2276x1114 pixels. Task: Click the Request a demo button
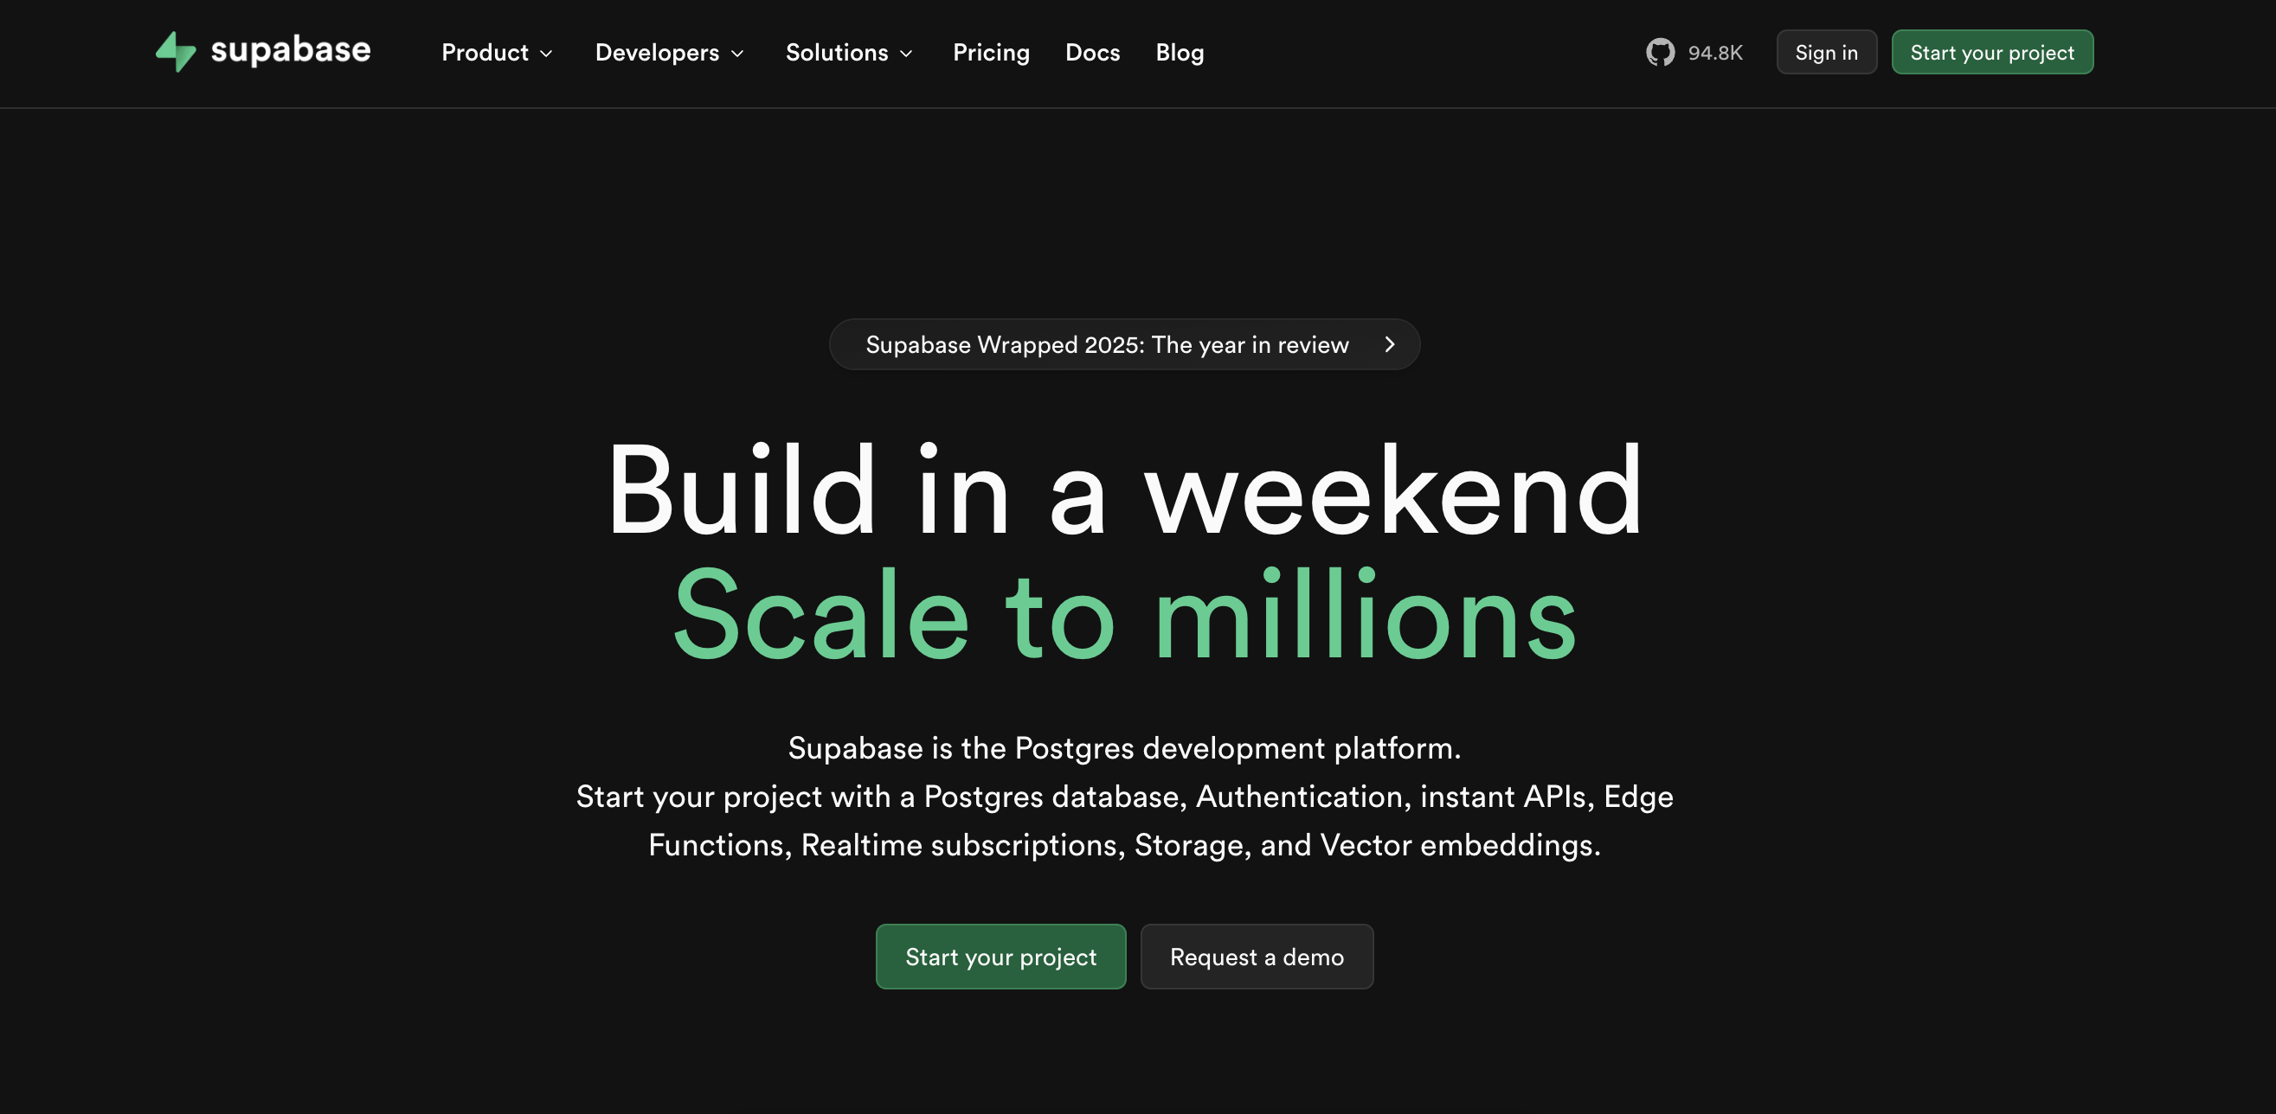[x=1257, y=957]
